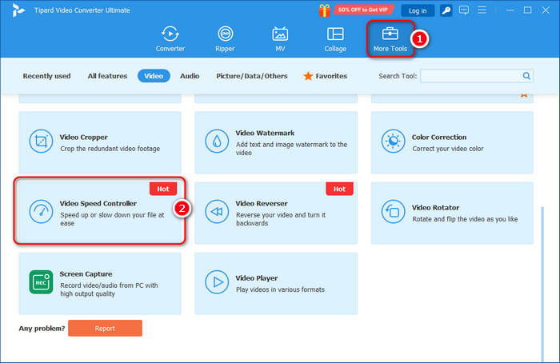
Task: Click the 'Search Tool:' label
Action: [x=398, y=76]
